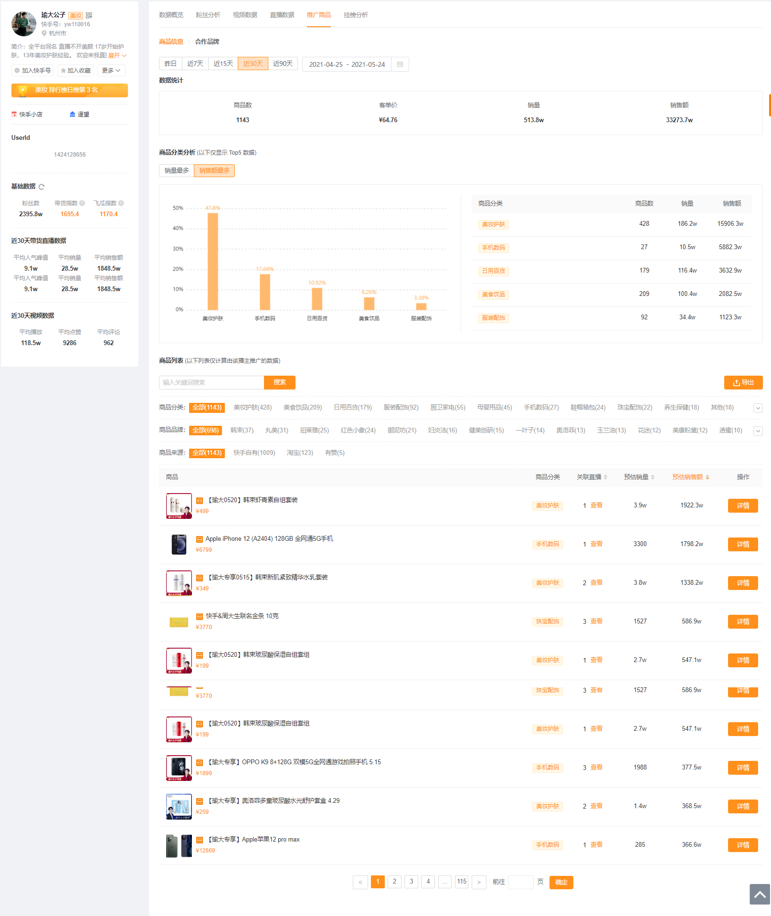Click 加入收藏 button
771x916 pixels.
click(x=75, y=71)
